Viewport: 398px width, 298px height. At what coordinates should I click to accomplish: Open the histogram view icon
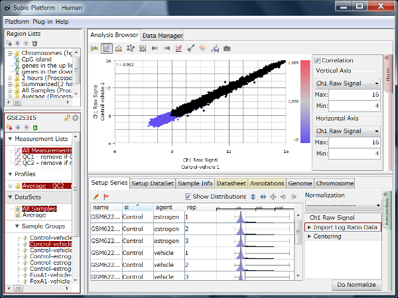point(119,48)
